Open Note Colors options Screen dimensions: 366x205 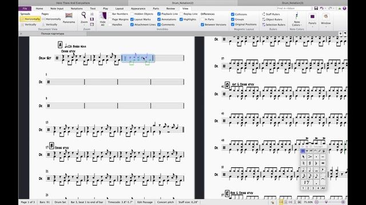pos(297,19)
